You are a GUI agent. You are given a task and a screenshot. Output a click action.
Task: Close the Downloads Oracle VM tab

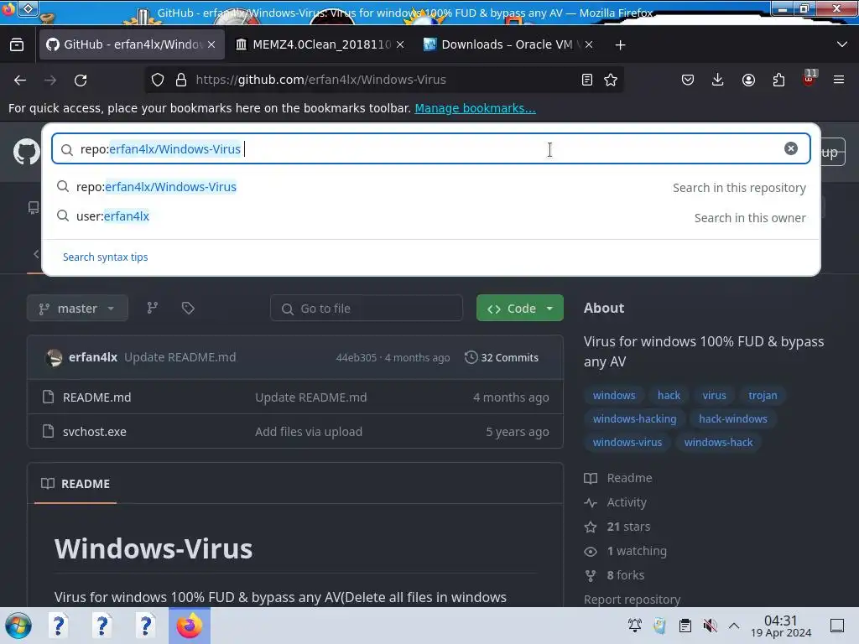(x=588, y=45)
